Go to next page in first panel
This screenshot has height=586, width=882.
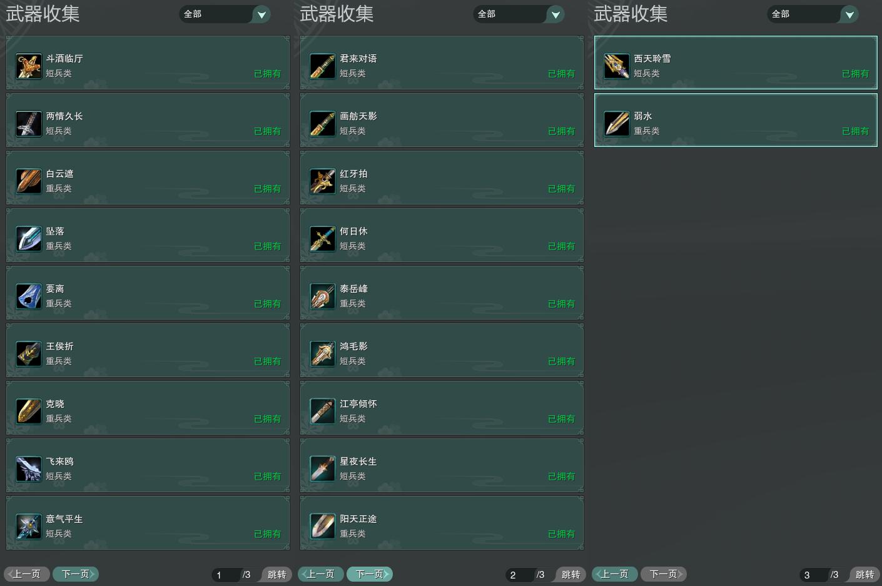(76, 574)
